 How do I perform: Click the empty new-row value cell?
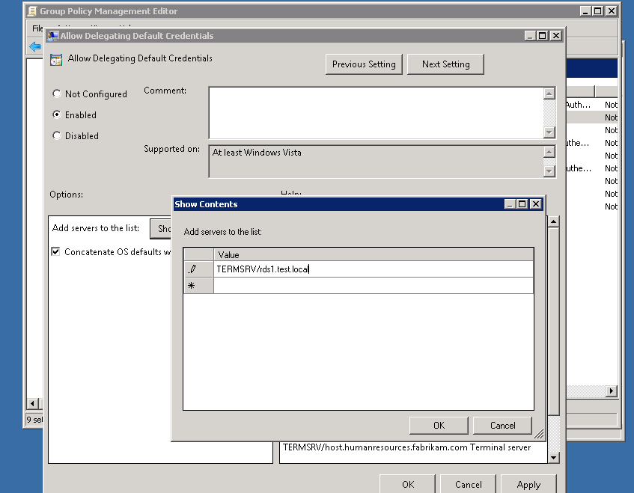pos(374,285)
